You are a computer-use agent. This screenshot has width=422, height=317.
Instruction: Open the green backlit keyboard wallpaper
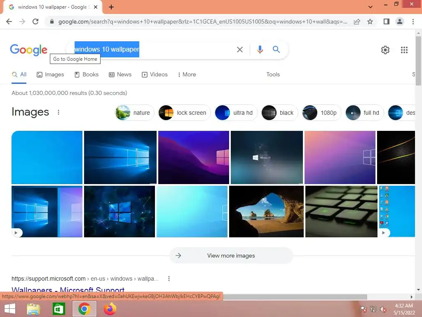[x=341, y=212]
